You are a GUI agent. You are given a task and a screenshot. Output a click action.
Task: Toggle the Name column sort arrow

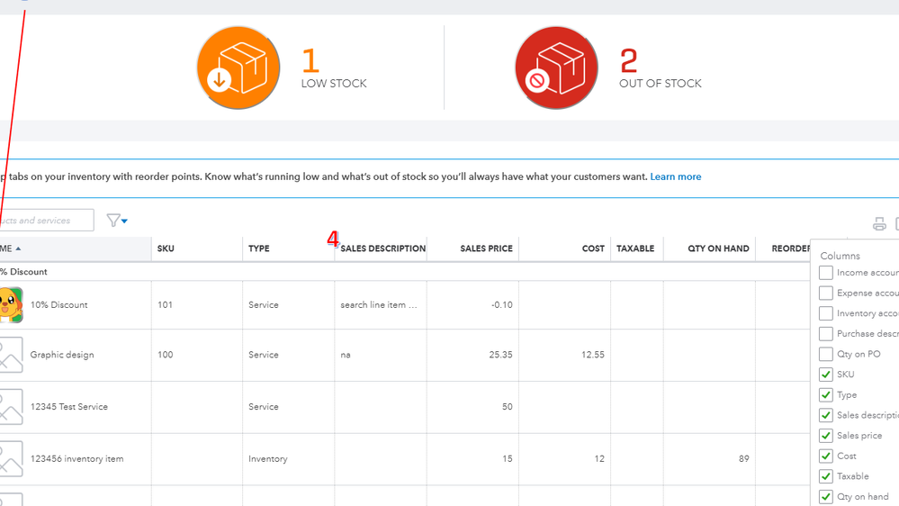[18, 248]
